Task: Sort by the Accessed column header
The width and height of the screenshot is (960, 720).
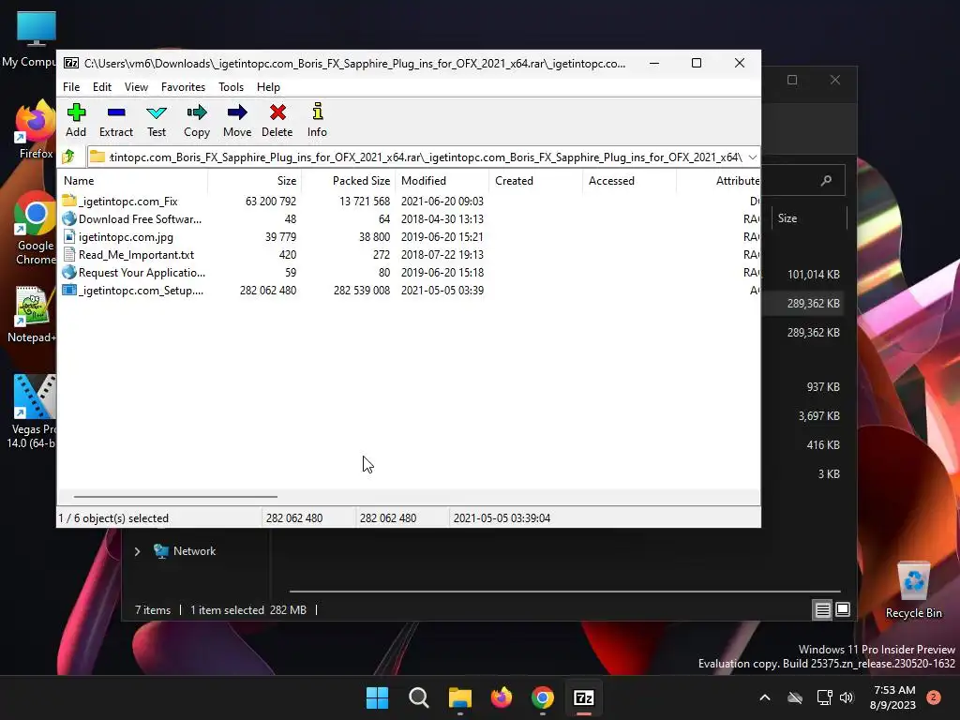Action: (629, 181)
